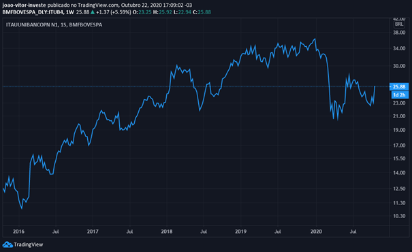Click the TradingView cloud logo icon
The image size is (412, 252).
coord(7,245)
